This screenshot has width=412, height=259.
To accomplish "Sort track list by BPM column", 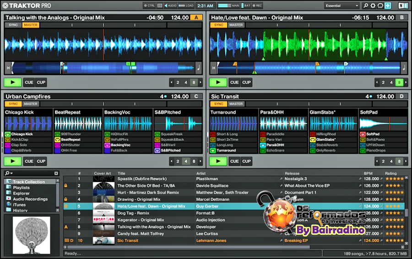I will coord(368,173).
